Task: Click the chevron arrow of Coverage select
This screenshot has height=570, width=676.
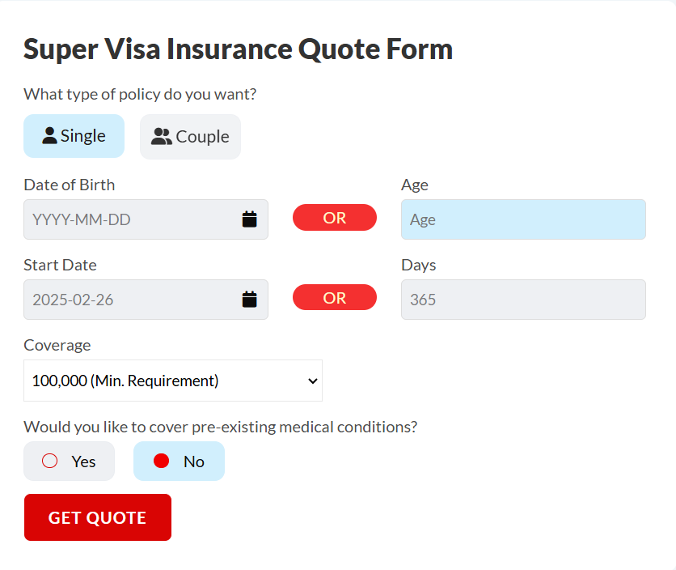Action: (x=313, y=381)
